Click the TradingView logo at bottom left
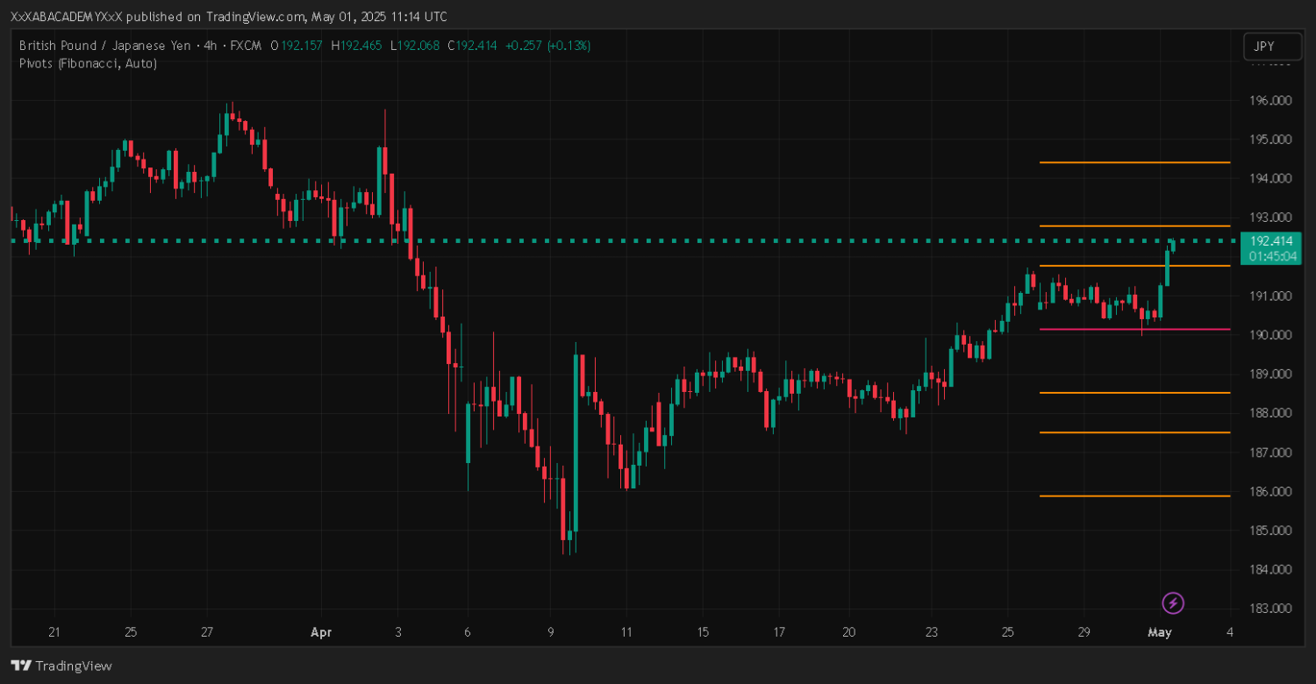Image resolution: width=1316 pixels, height=684 pixels. (x=61, y=666)
